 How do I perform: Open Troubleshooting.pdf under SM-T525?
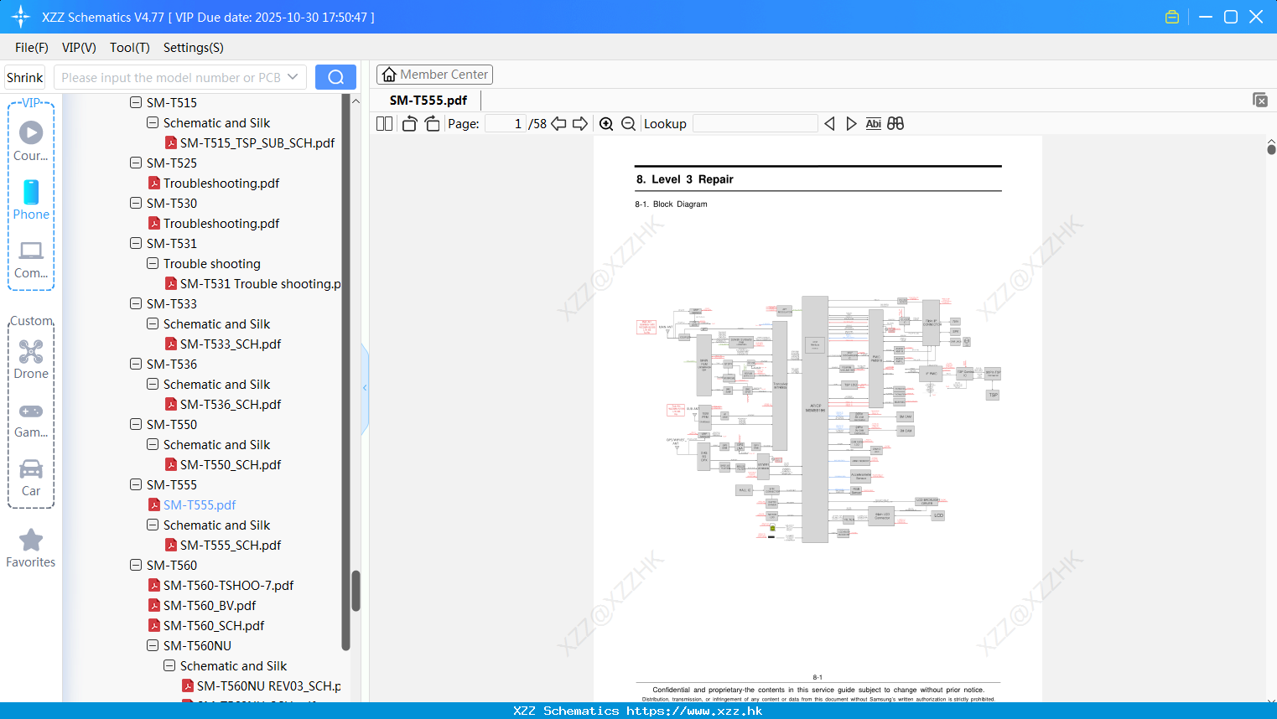[221, 183]
